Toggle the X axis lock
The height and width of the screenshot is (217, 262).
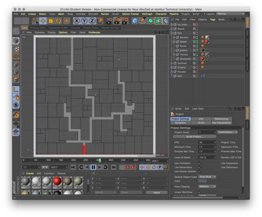point(76,21)
